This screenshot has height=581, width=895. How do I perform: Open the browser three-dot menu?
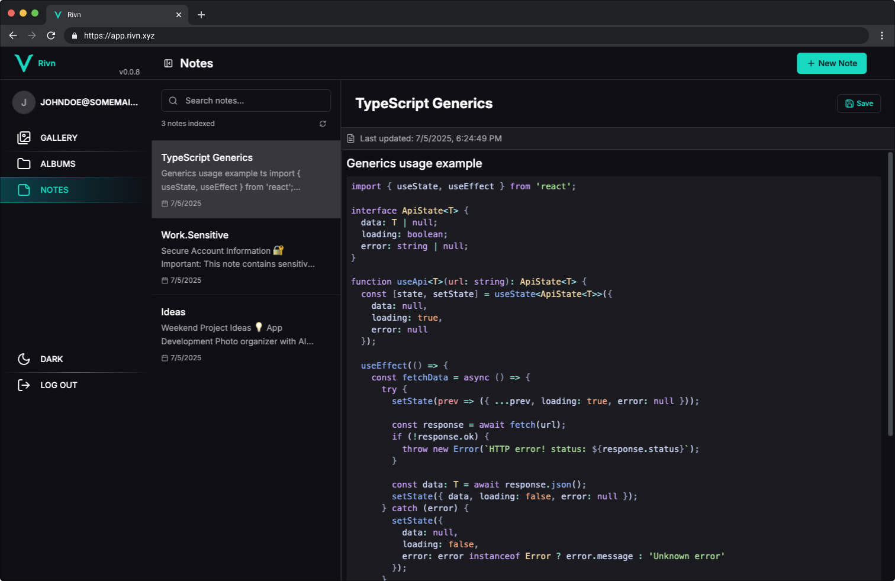pyautogui.click(x=882, y=35)
